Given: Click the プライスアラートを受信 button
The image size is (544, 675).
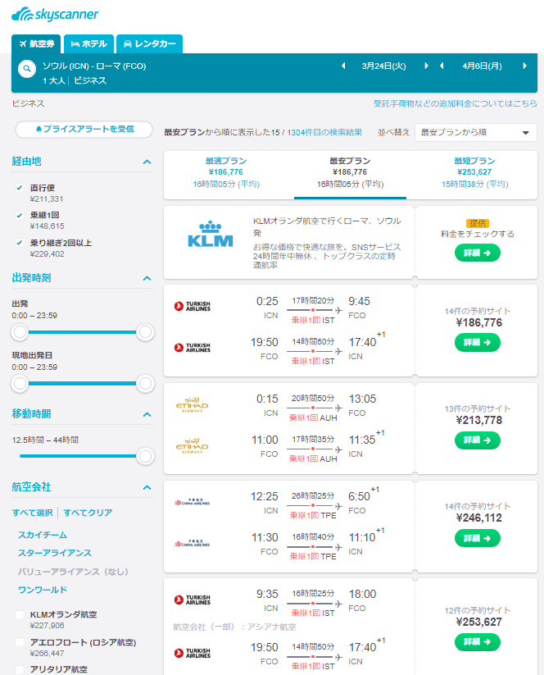Looking at the screenshot, I should coord(84,129).
